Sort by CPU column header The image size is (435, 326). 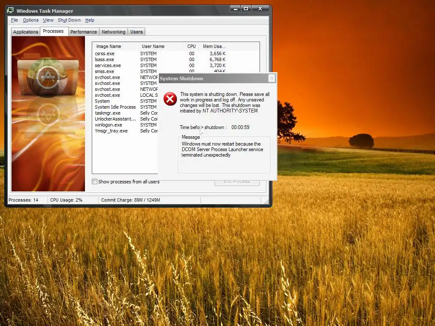(192, 46)
